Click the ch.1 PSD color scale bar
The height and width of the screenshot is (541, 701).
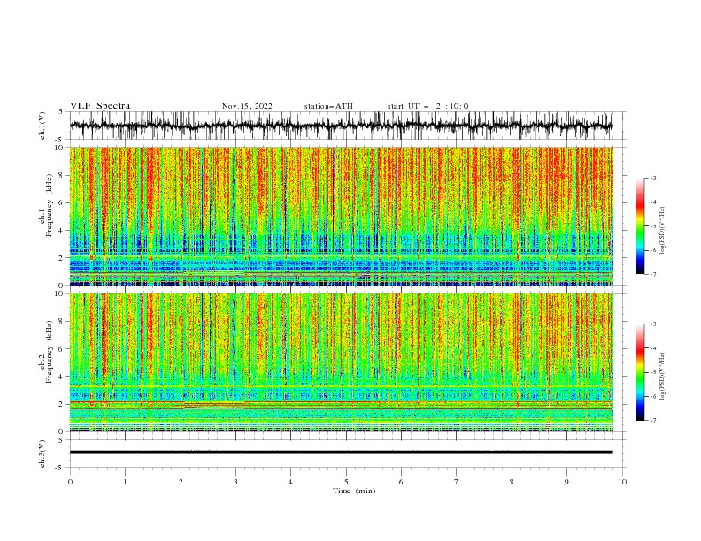point(640,226)
